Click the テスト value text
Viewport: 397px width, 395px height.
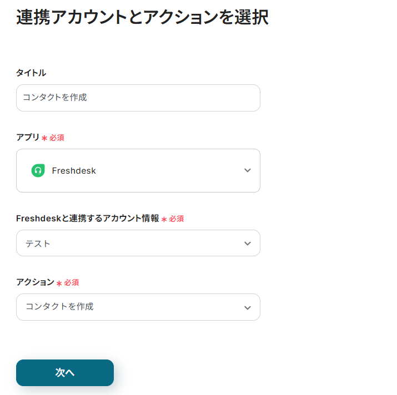click(38, 244)
